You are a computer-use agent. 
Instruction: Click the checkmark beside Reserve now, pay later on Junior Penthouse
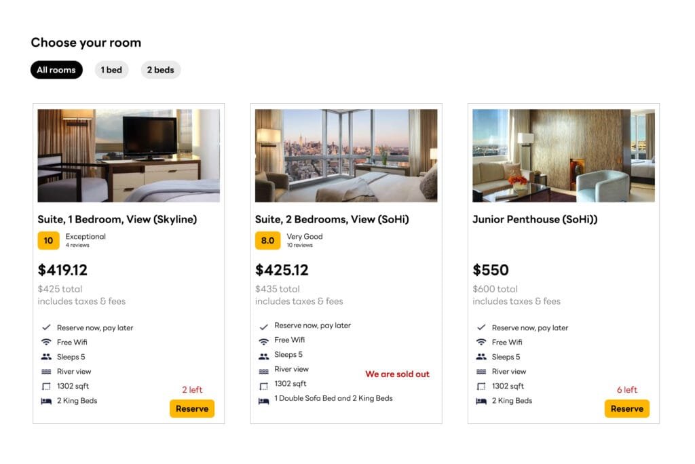[x=481, y=327]
